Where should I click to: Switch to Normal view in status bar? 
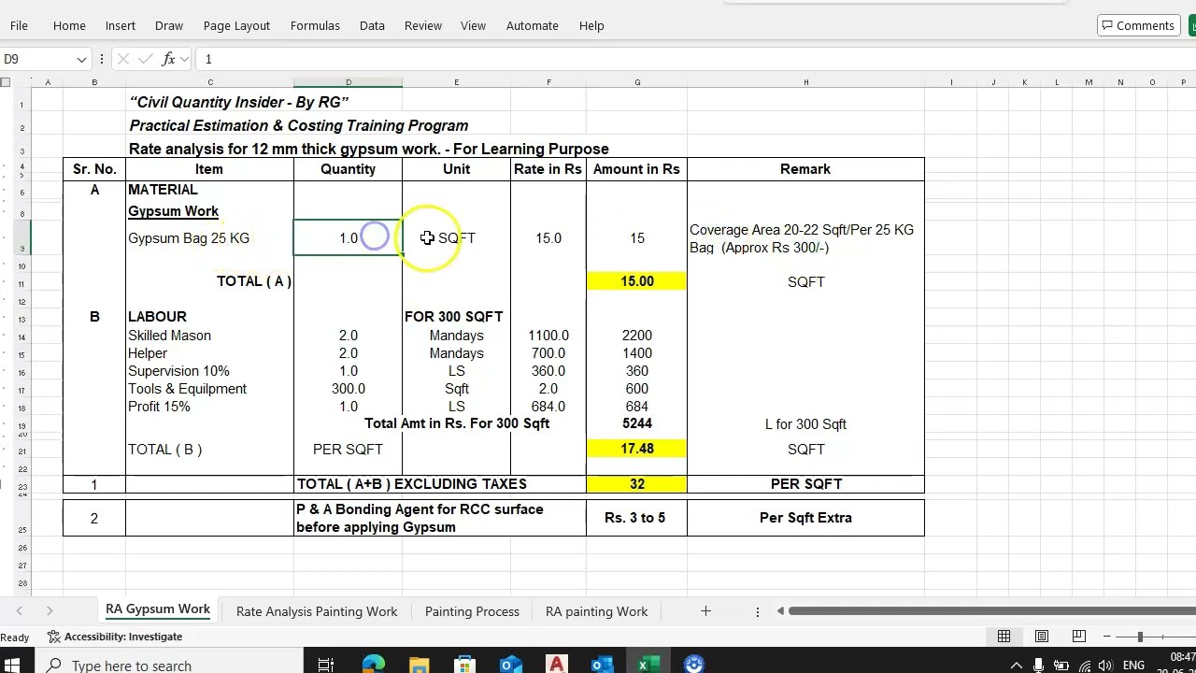tap(1004, 637)
